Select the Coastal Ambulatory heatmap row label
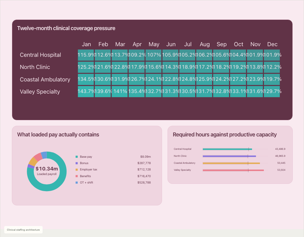The height and width of the screenshot is (237, 304). 45,79
